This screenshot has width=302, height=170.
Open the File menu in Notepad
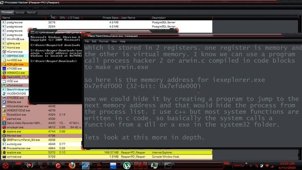(87, 42)
